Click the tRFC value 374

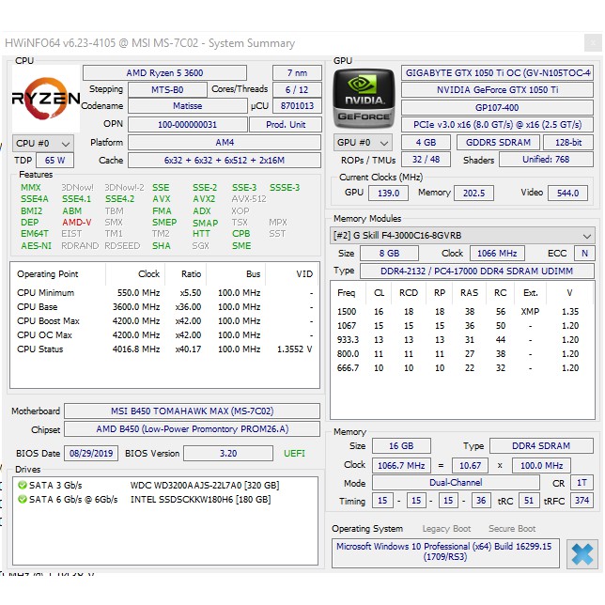pyautogui.click(x=582, y=501)
